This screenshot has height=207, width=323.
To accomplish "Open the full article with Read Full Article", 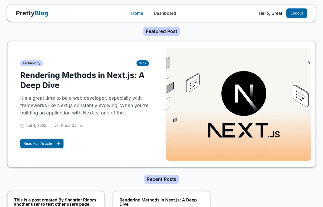I will coord(42,143).
